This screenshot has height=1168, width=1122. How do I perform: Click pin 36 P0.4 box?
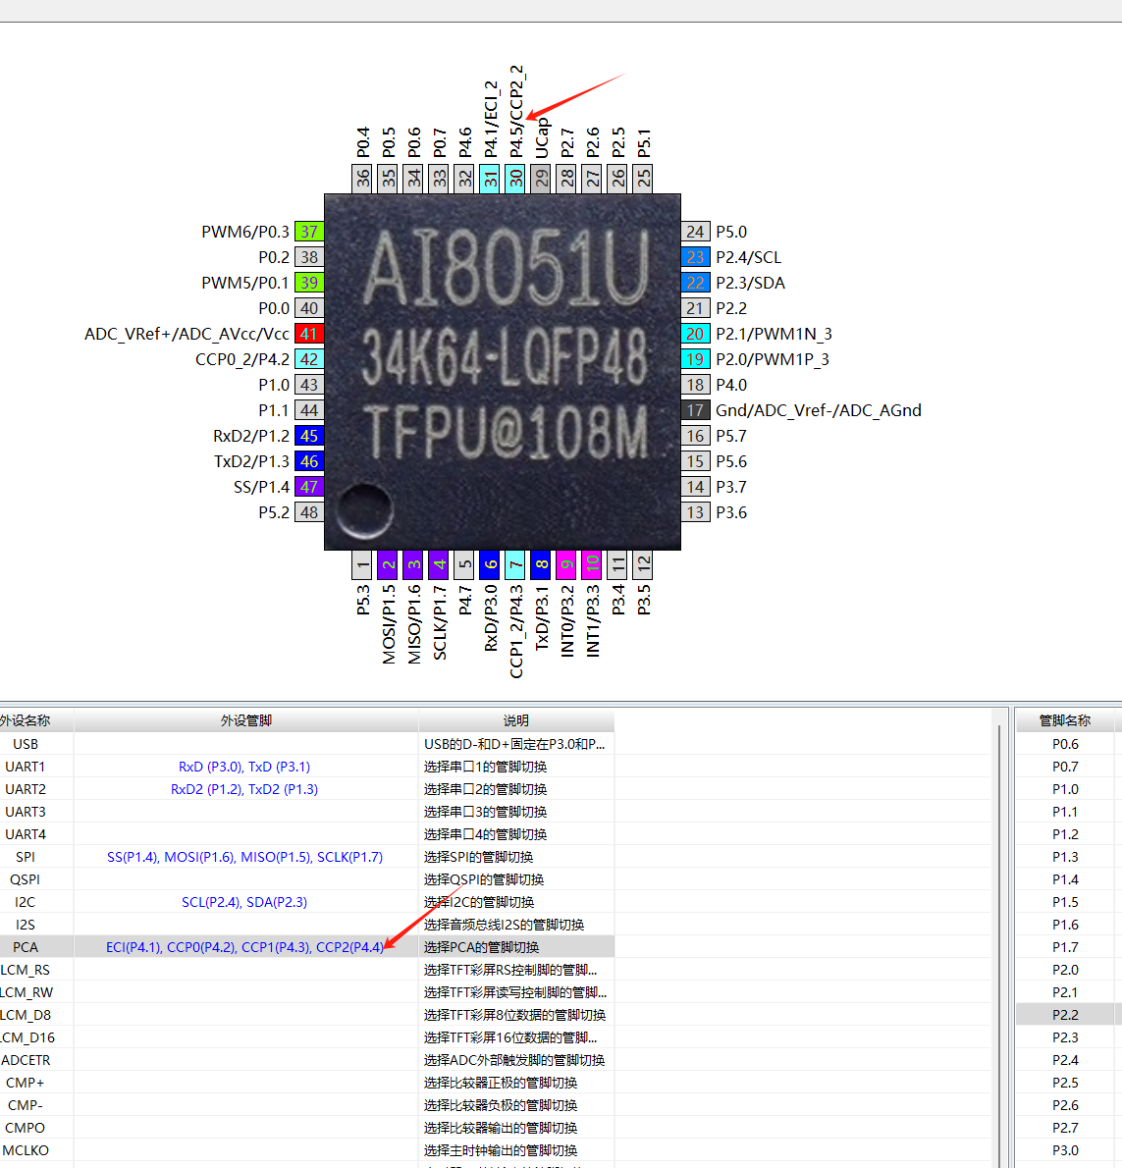[362, 179]
